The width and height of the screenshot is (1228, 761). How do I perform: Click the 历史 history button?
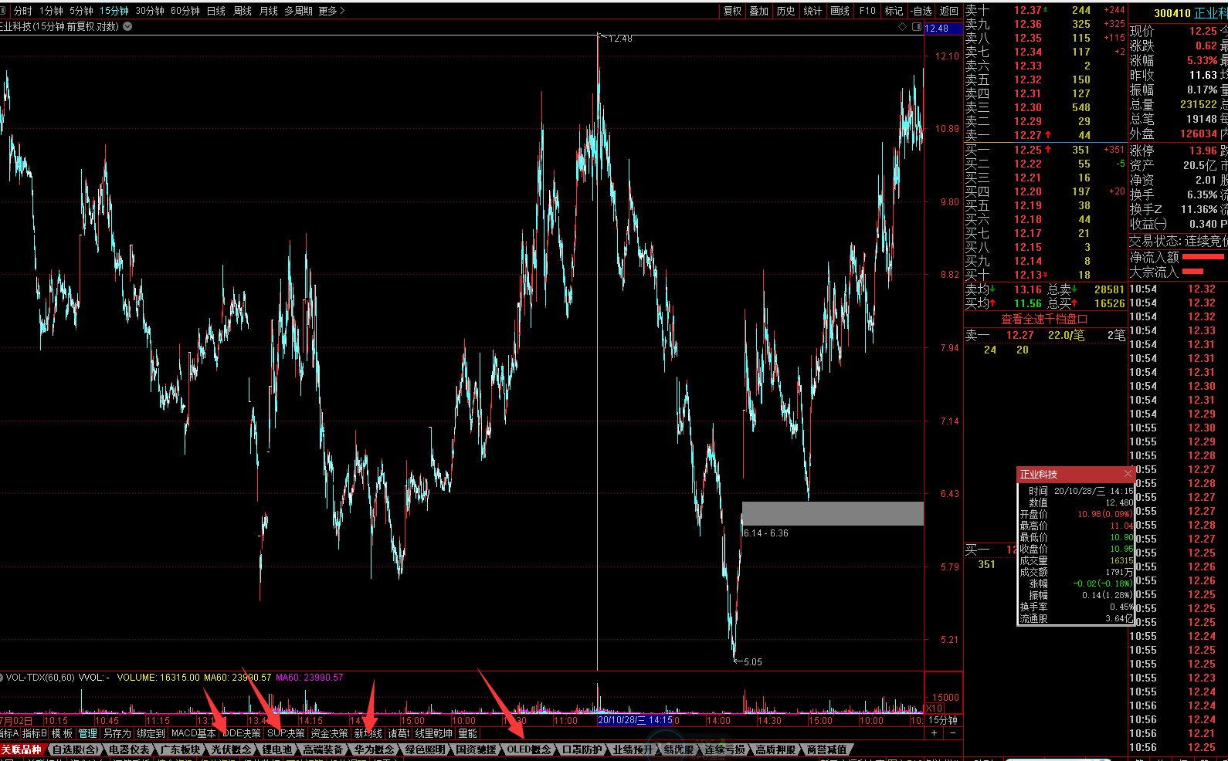coord(786,11)
